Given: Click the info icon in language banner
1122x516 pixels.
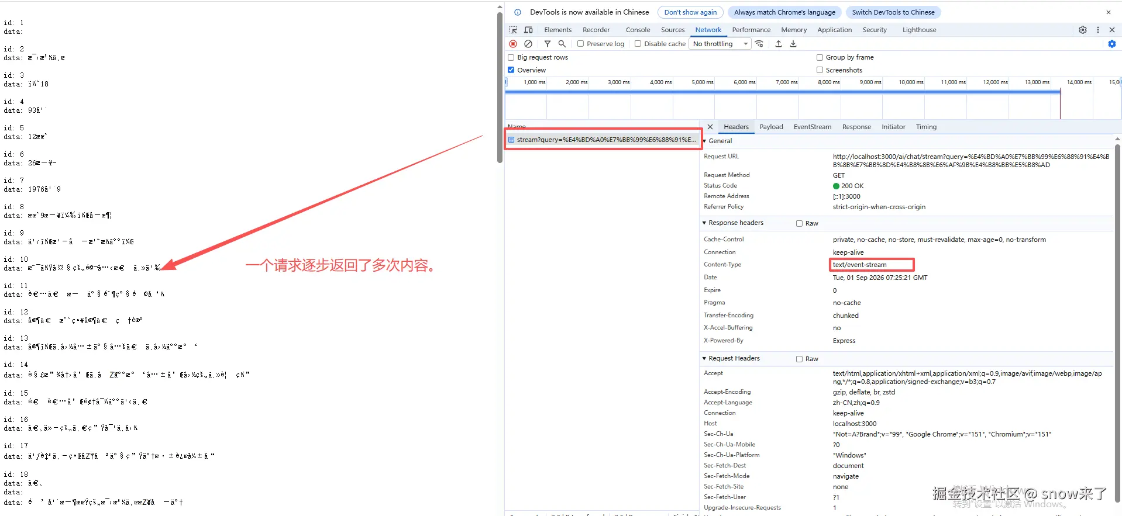Looking at the screenshot, I should click(x=518, y=12).
